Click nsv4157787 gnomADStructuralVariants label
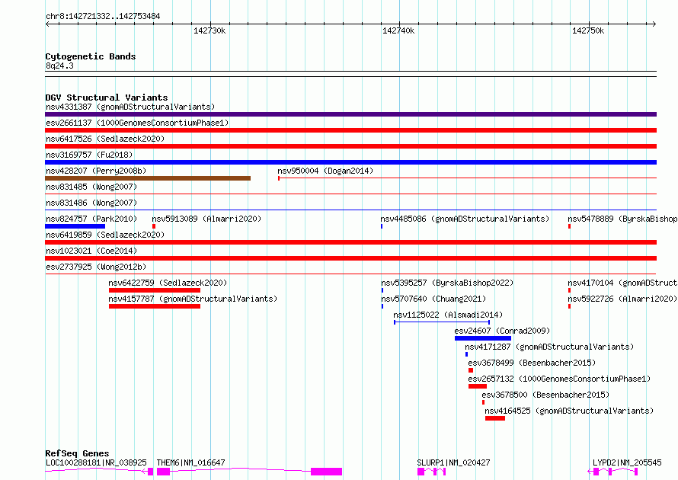This screenshot has width=678, height=480. (x=193, y=299)
